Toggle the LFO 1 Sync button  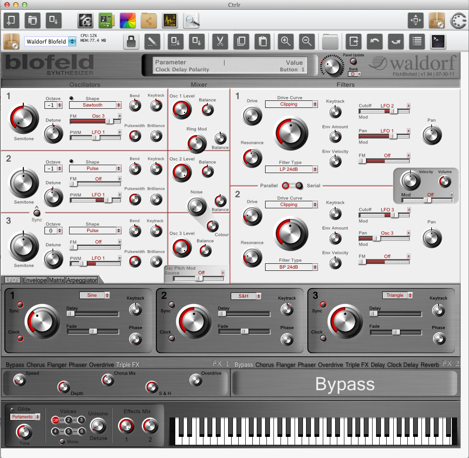[20, 305]
